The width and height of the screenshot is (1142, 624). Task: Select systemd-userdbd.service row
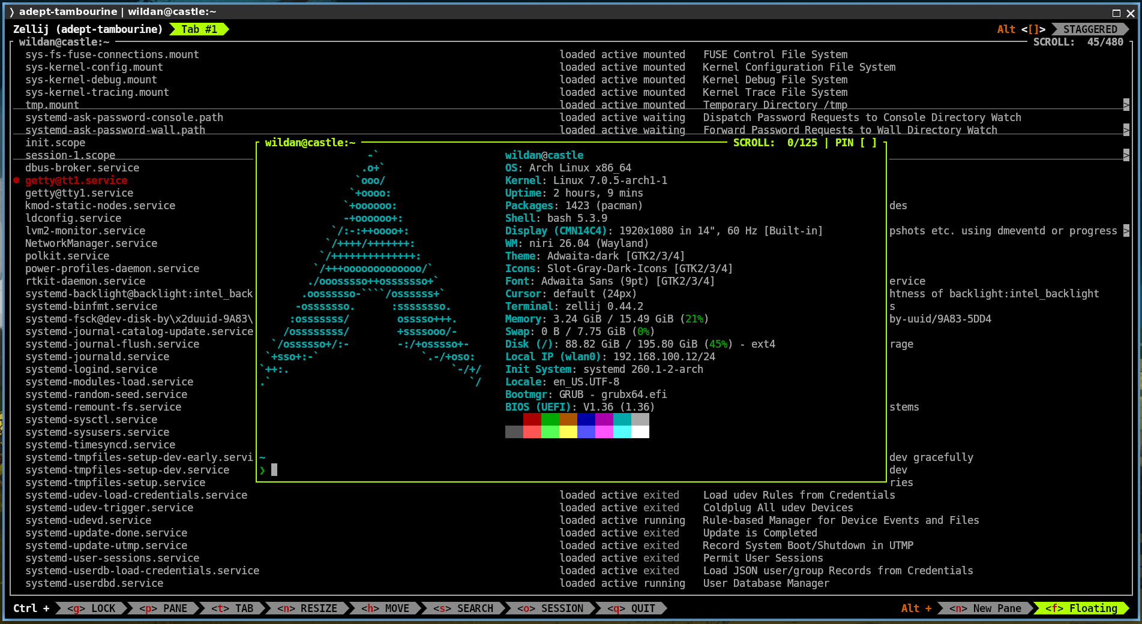tap(94, 583)
